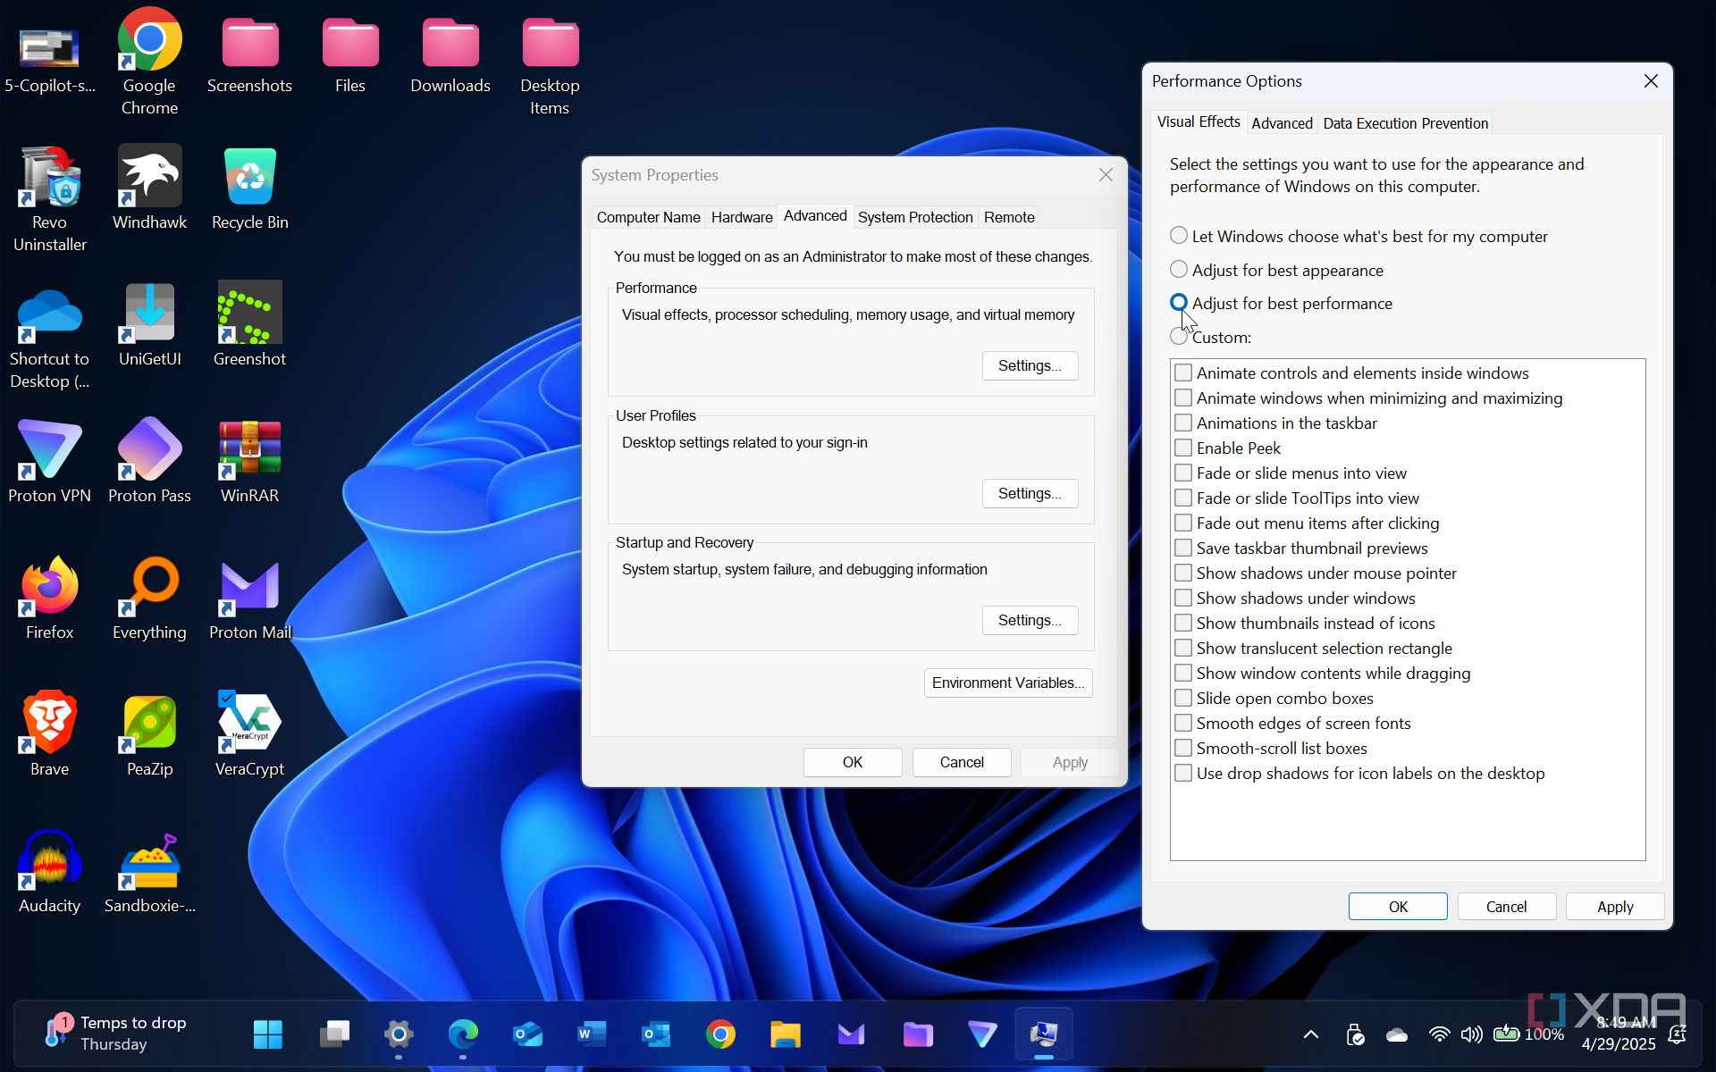The height and width of the screenshot is (1072, 1716).
Task: Select the WinRAR desktop icon
Action: pos(250,461)
